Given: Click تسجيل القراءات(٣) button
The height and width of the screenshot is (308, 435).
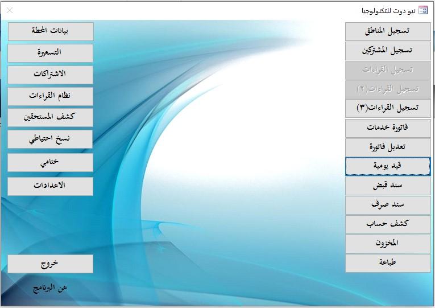Looking at the screenshot, I should click(388, 109).
